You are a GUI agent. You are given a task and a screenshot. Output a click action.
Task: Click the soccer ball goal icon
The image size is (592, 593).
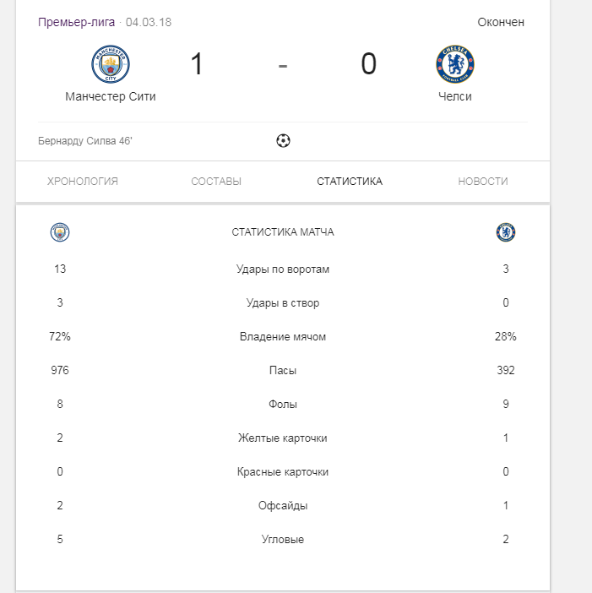pos(283,141)
